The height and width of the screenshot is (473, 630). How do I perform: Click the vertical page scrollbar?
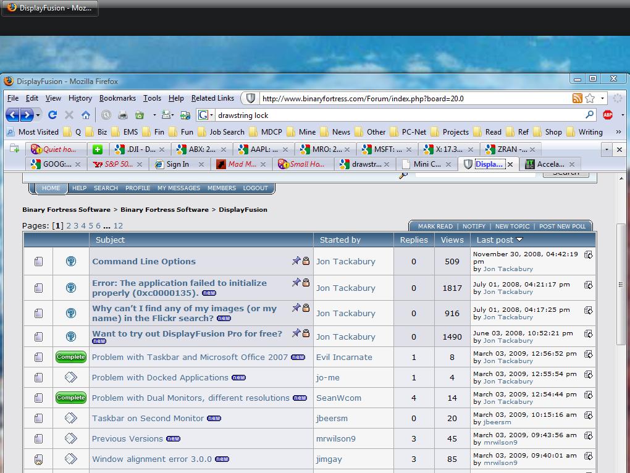click(x=620, y=285)
